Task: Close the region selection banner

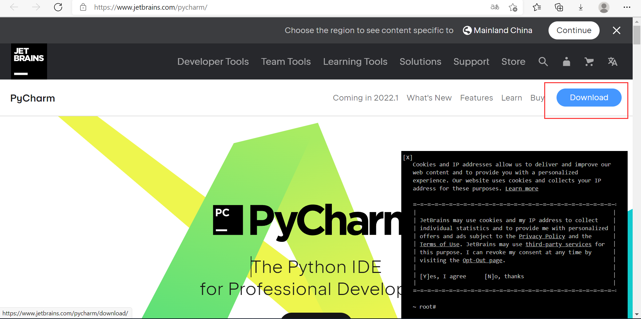Action: (617, 30)
